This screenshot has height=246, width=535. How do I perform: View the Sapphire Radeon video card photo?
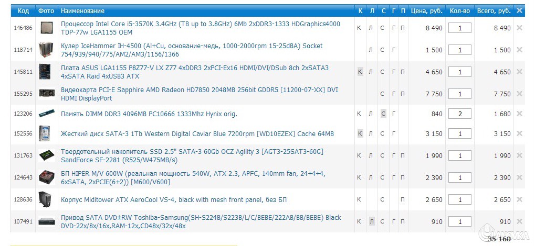pyautogui.click(x=47, y=93)
